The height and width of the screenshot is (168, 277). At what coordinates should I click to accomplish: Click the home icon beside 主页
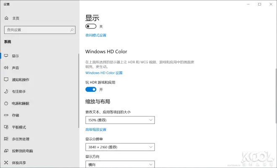[x=6, y=18]
